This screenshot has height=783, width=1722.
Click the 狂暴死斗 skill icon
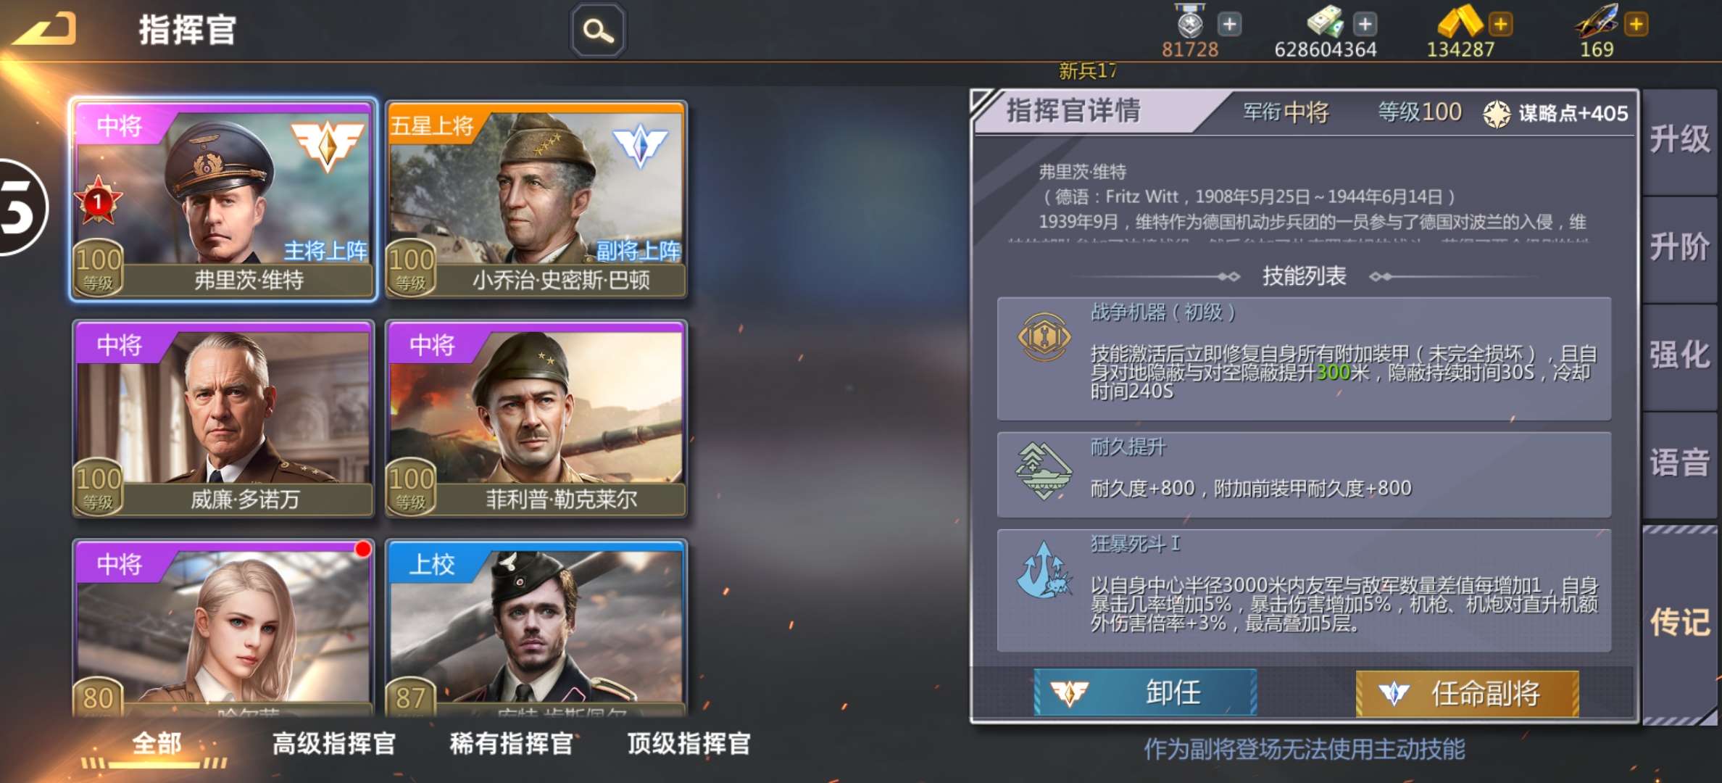1044,571
